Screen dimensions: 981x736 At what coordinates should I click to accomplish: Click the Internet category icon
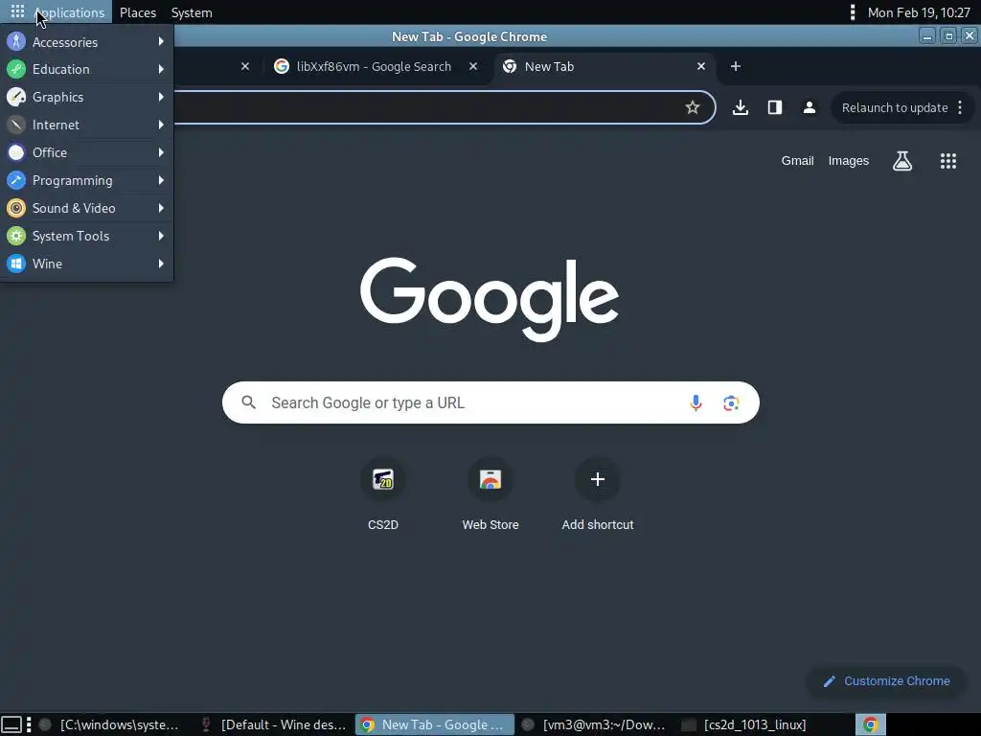pos(16,125)
